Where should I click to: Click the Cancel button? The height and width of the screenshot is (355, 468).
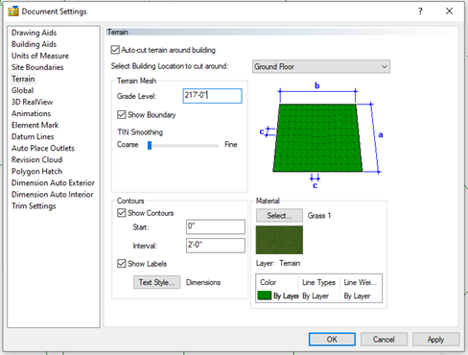pos(384,339)
